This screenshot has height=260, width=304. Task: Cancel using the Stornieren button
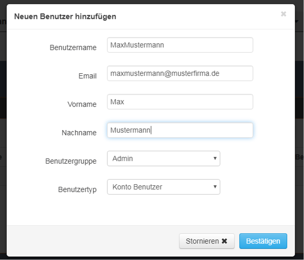pyautogui.click(x=207, y=241)
